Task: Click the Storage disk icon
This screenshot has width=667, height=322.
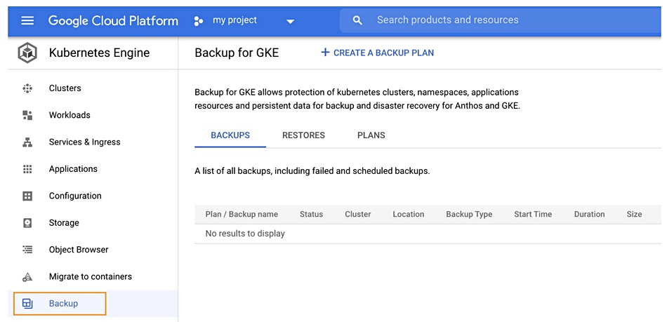Action: pos(27,222)
